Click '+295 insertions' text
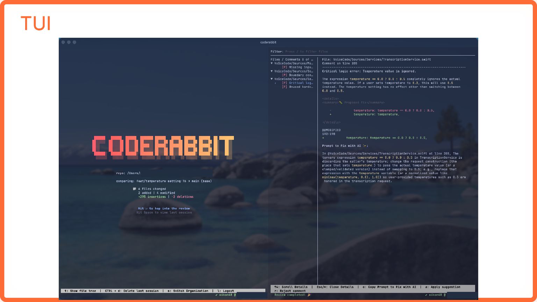Screen dimensions: 537x302 152,197
